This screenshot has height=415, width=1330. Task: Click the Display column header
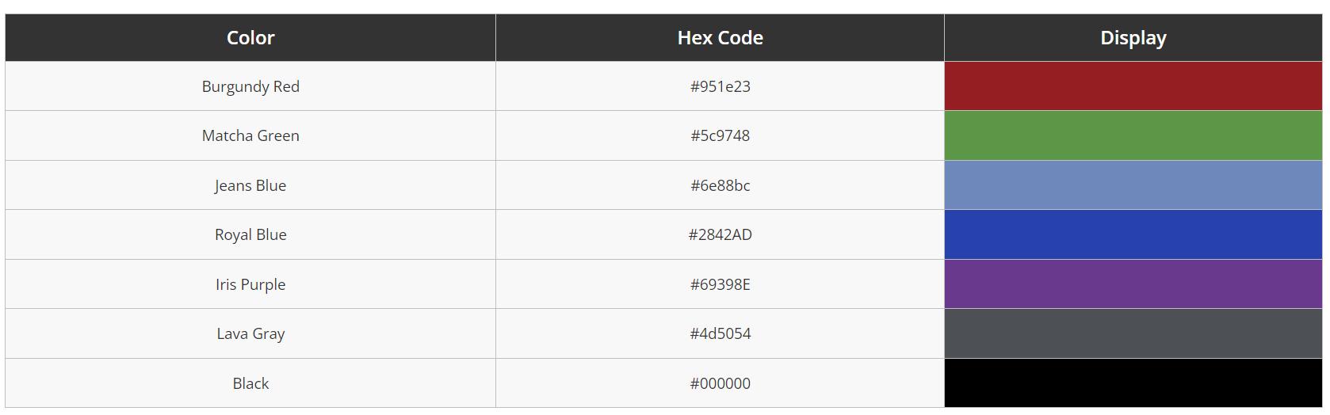[1133, 37]
